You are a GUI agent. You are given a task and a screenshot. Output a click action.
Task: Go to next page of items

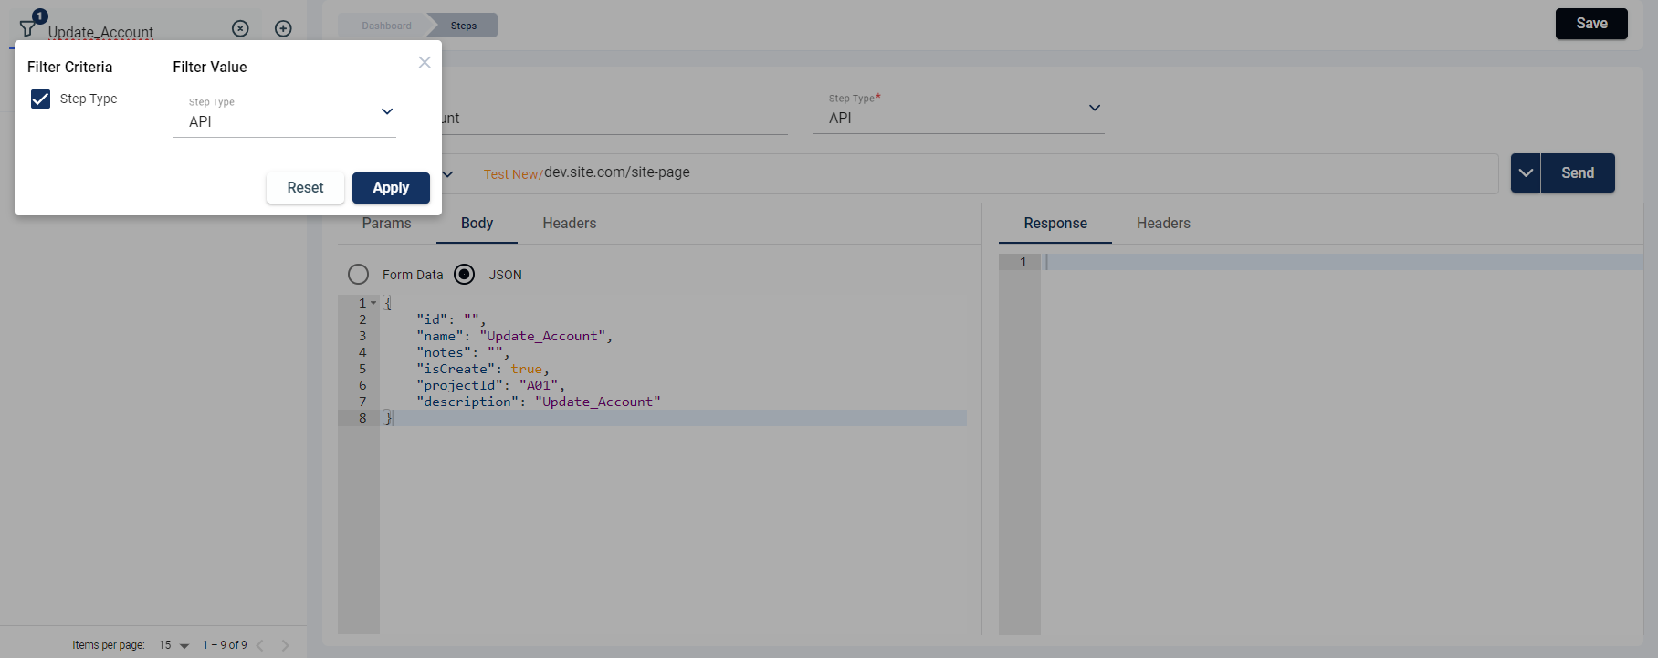286,645
